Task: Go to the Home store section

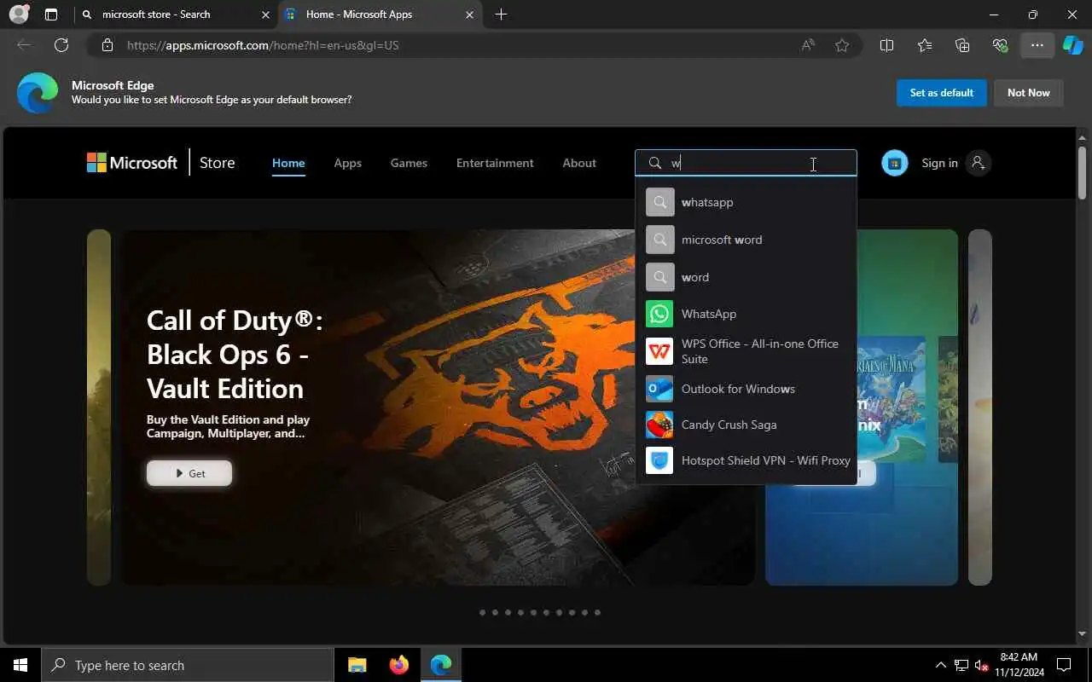Action: tap(288, 163)
